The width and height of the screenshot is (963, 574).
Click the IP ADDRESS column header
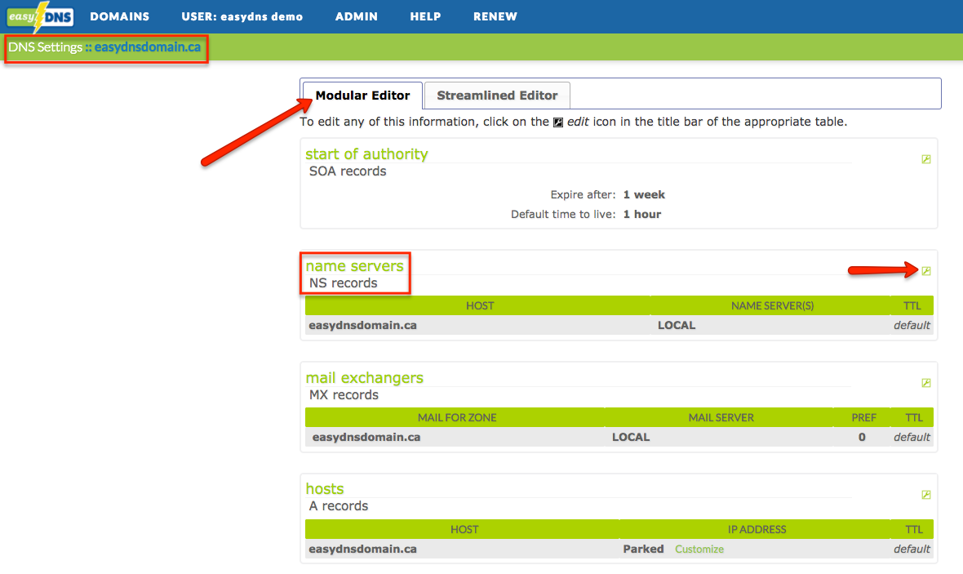coord(757,529)
